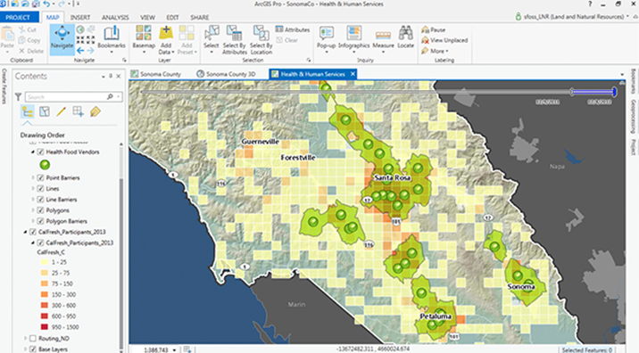This screenshot has height=353, width=639.
Task: Click the time slider end handle
Action: pyautogui.click(x=614, y=92)
